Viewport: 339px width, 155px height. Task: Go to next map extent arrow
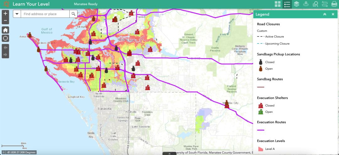[5, 55]
